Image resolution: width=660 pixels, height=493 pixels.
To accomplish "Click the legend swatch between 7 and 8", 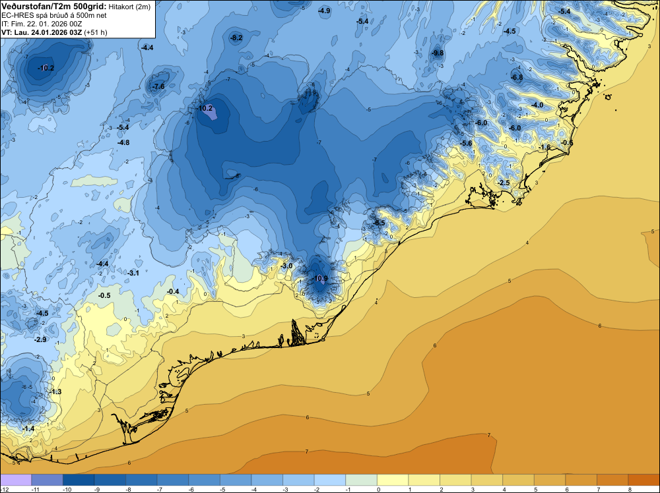I will (x=612, y=480).
